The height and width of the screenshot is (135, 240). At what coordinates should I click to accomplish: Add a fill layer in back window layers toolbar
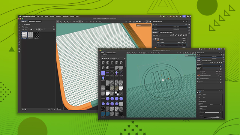178,35
